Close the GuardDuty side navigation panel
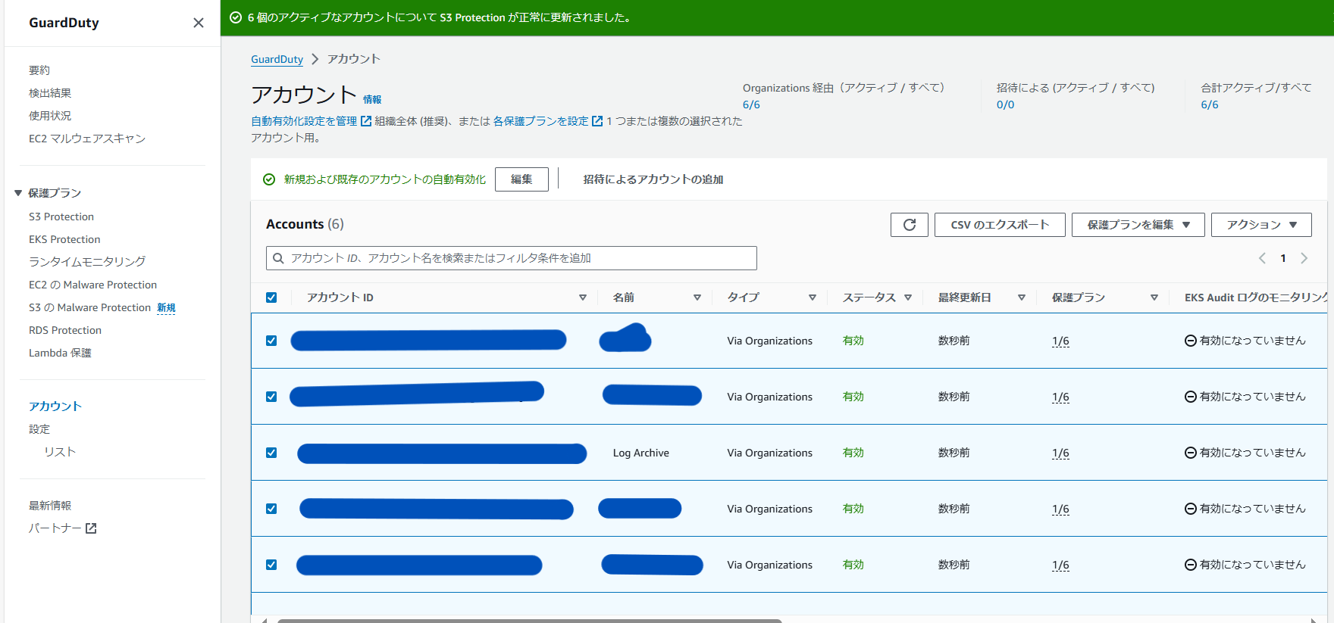The height and width of the screenshot is (623, 1334). pyautogui.click(x=199, y=23)
